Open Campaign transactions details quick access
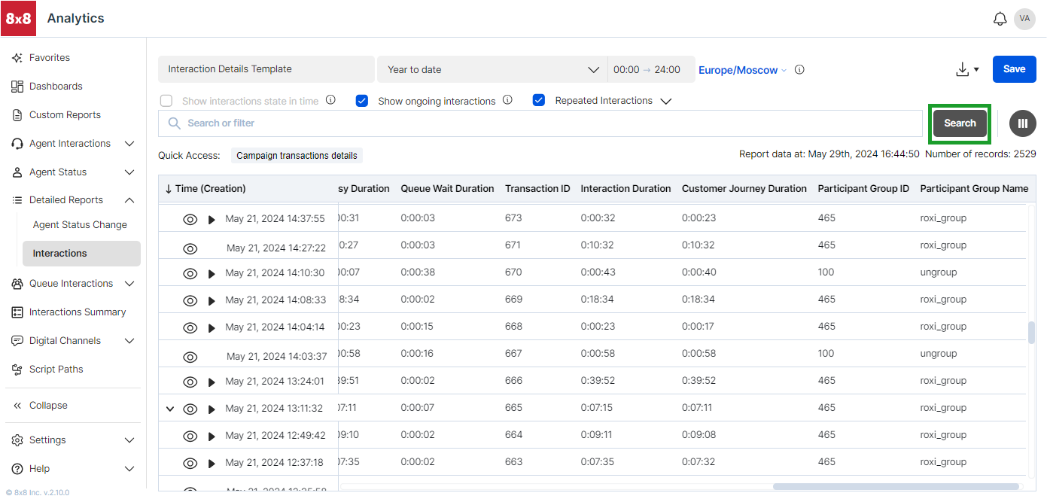 click(297, 156)
